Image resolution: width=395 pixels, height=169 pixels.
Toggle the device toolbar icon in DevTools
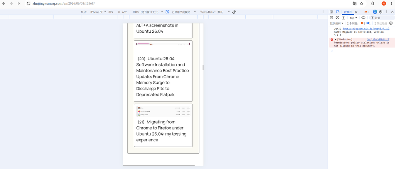[x=338, y=12]
